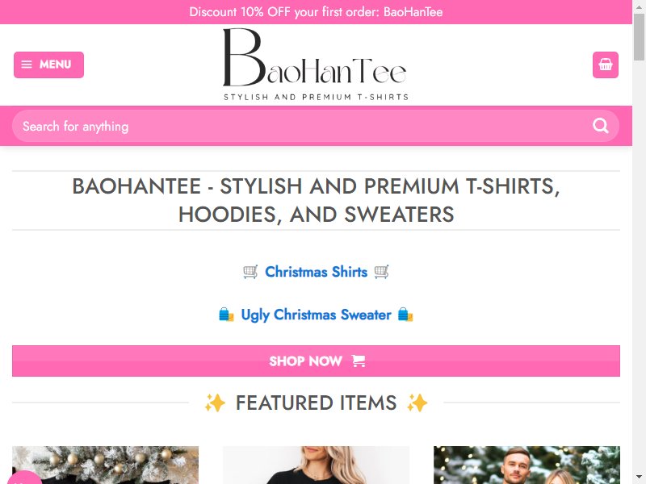
Task: Click the hamburger icon in MENU button
Action: pyautogui.click(x=27, y=65)
